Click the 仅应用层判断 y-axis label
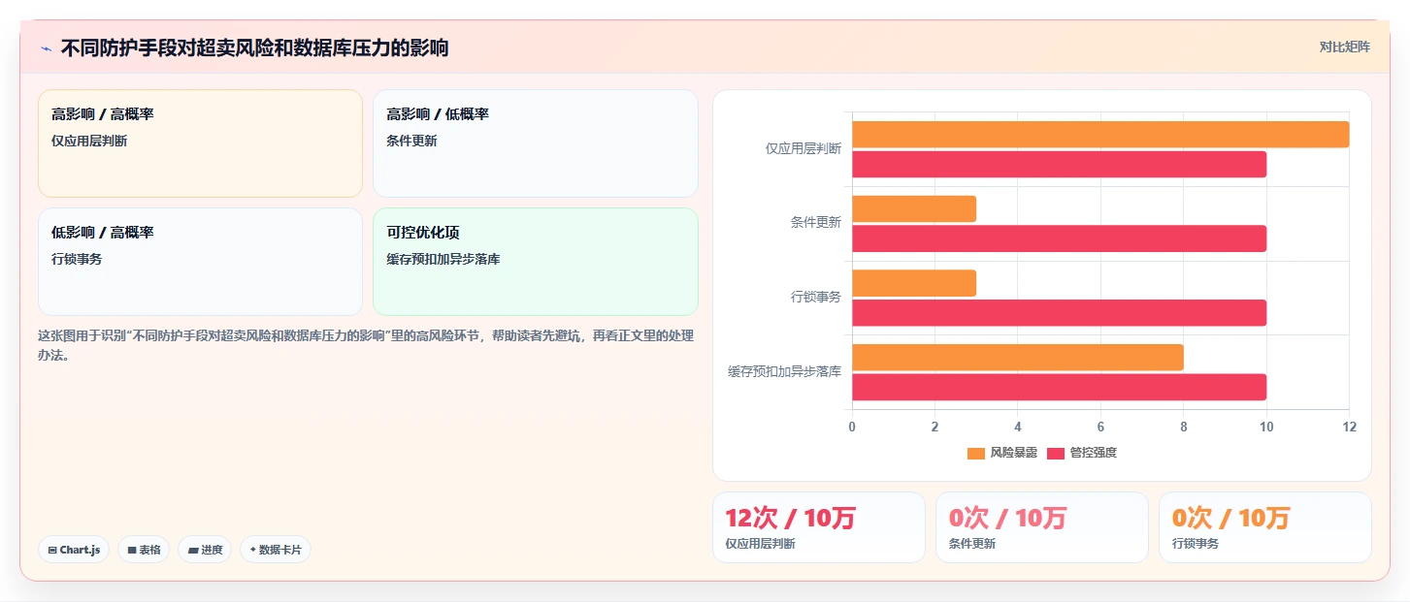This screenshot has width=1410, height=602. coord(803,148)
